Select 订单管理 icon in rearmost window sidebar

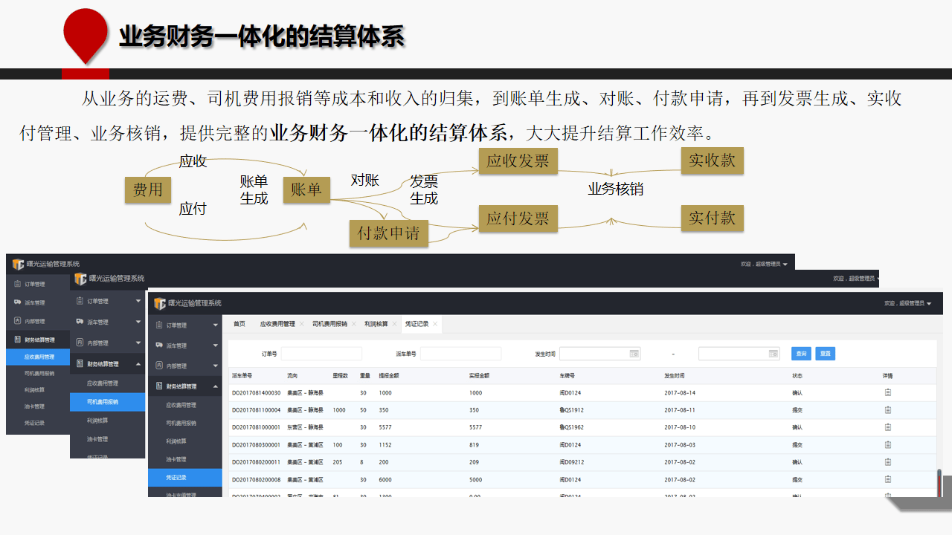17,284
